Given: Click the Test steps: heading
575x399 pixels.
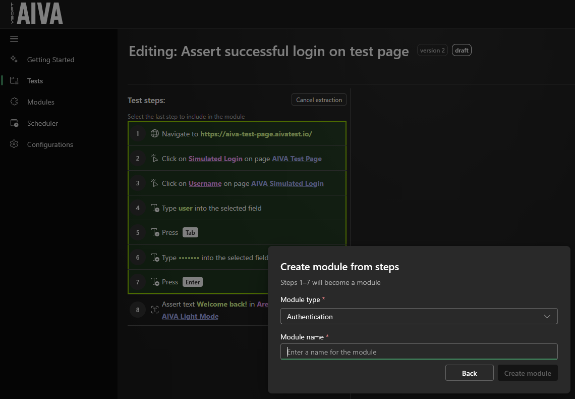Looking at the screenshot, I should click(x=146, y=100).
